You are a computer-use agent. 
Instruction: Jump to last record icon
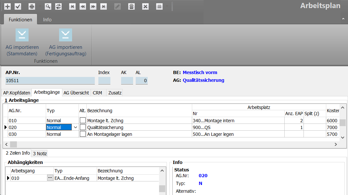[104, 6]
